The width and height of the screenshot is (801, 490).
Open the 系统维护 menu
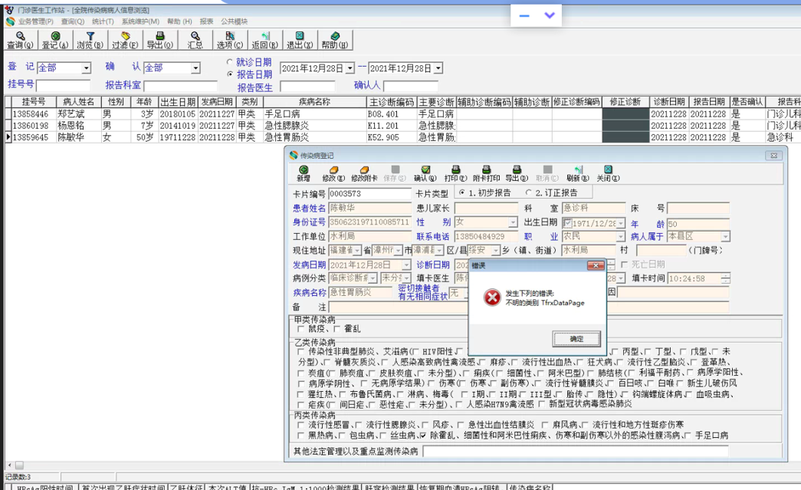tap(140, 21)
